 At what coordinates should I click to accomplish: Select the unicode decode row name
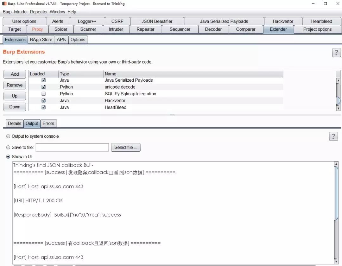coord(120,87)
